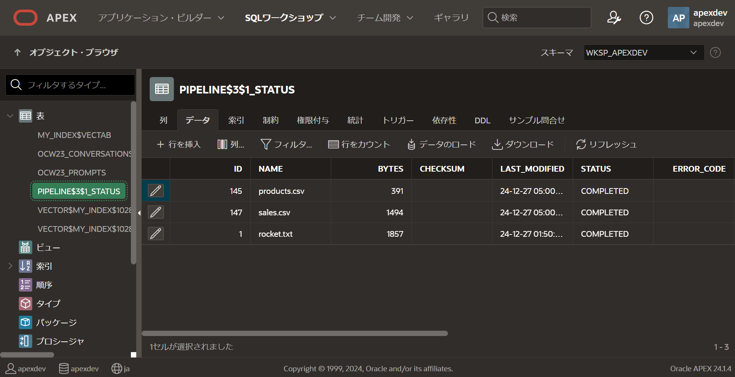Insert a row with 行を挿入

tap(179, 144)
